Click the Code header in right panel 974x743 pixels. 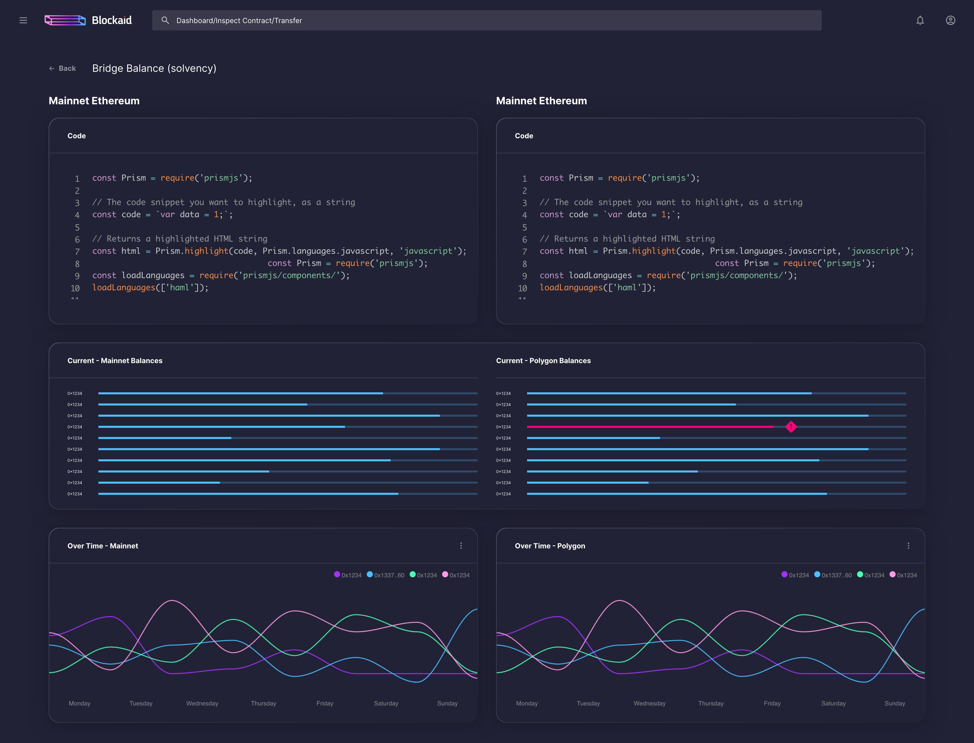[x=524, y=136]
